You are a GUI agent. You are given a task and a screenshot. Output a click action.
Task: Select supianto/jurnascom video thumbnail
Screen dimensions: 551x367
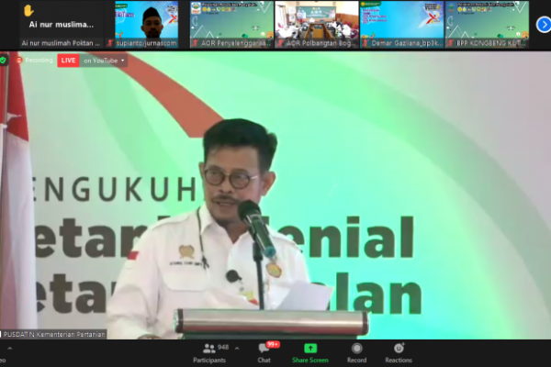pyautogui.click(x=147, y=25)
